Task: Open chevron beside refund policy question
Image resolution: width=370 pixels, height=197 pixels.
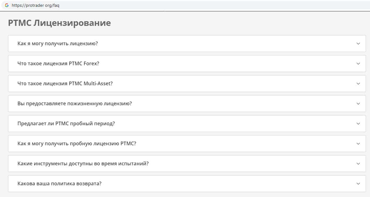Action: [x=358, y=184]
